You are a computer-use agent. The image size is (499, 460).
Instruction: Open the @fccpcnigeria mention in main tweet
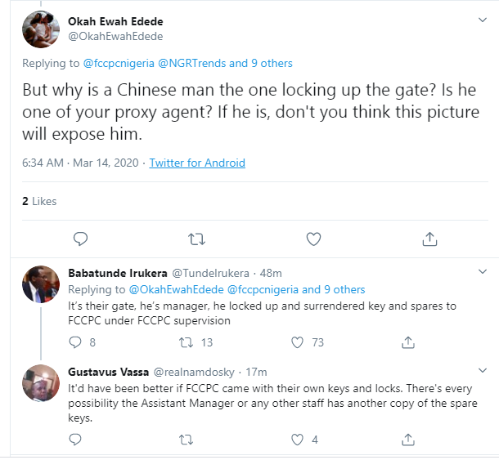point(119,63)
